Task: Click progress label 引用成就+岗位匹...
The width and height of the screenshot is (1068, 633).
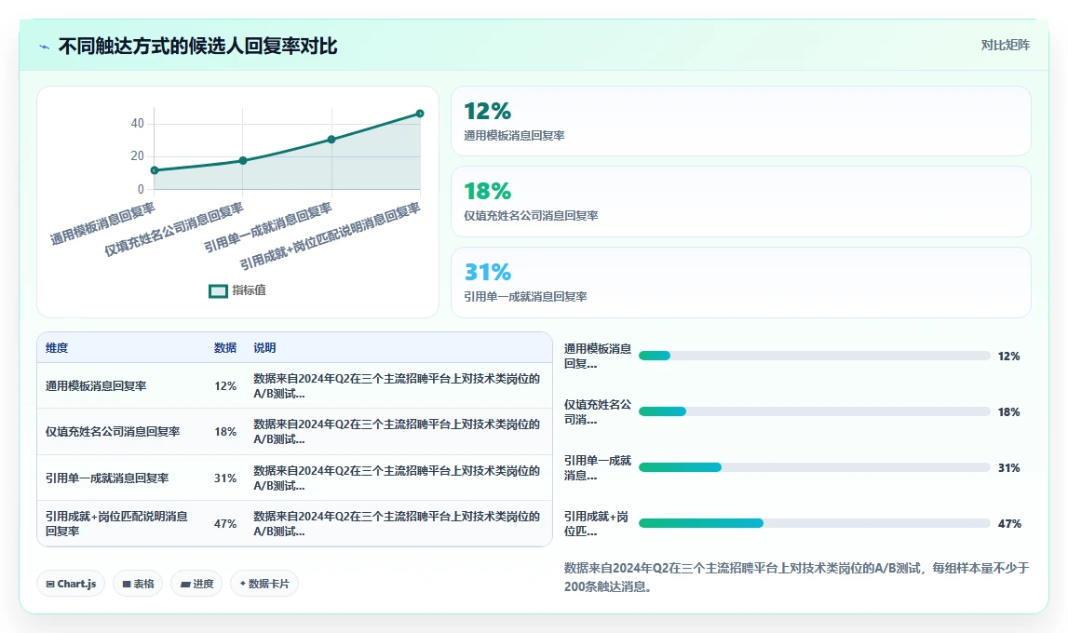Action: (x=597, y=523)
